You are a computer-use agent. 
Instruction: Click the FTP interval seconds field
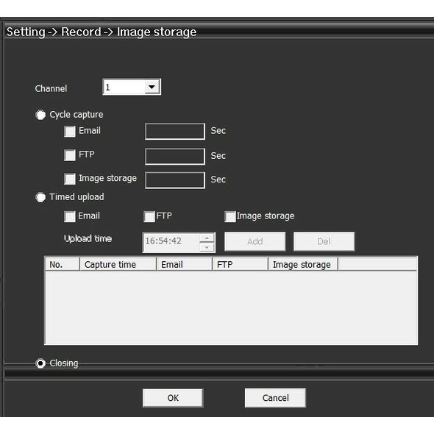(x=175, y=156)
